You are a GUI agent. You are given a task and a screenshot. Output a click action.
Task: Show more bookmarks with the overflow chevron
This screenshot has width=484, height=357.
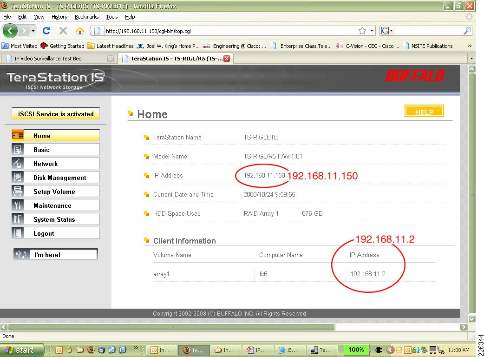point(470,46)
